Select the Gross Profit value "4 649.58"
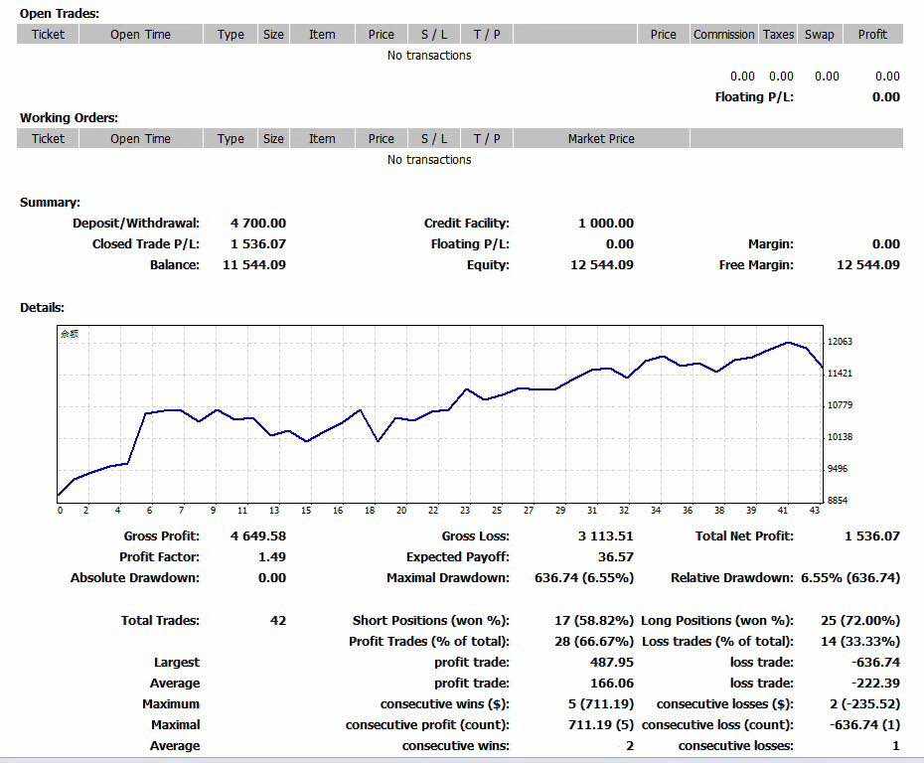The width and height of the screenshot is (924, 763). pos(258,536)
